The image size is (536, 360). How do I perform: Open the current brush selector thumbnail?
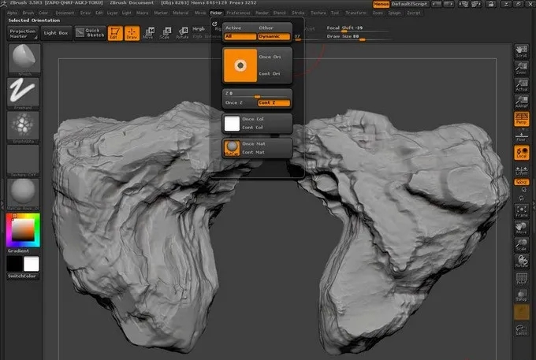tap(23, 59)
